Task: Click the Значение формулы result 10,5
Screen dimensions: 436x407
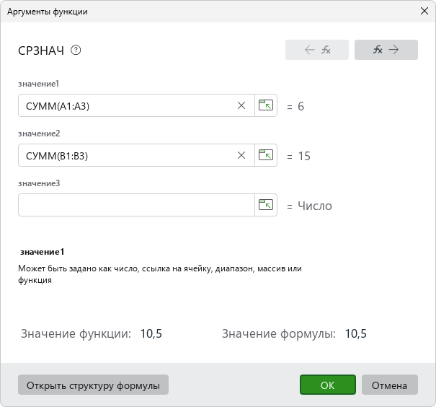Action: 355,333
